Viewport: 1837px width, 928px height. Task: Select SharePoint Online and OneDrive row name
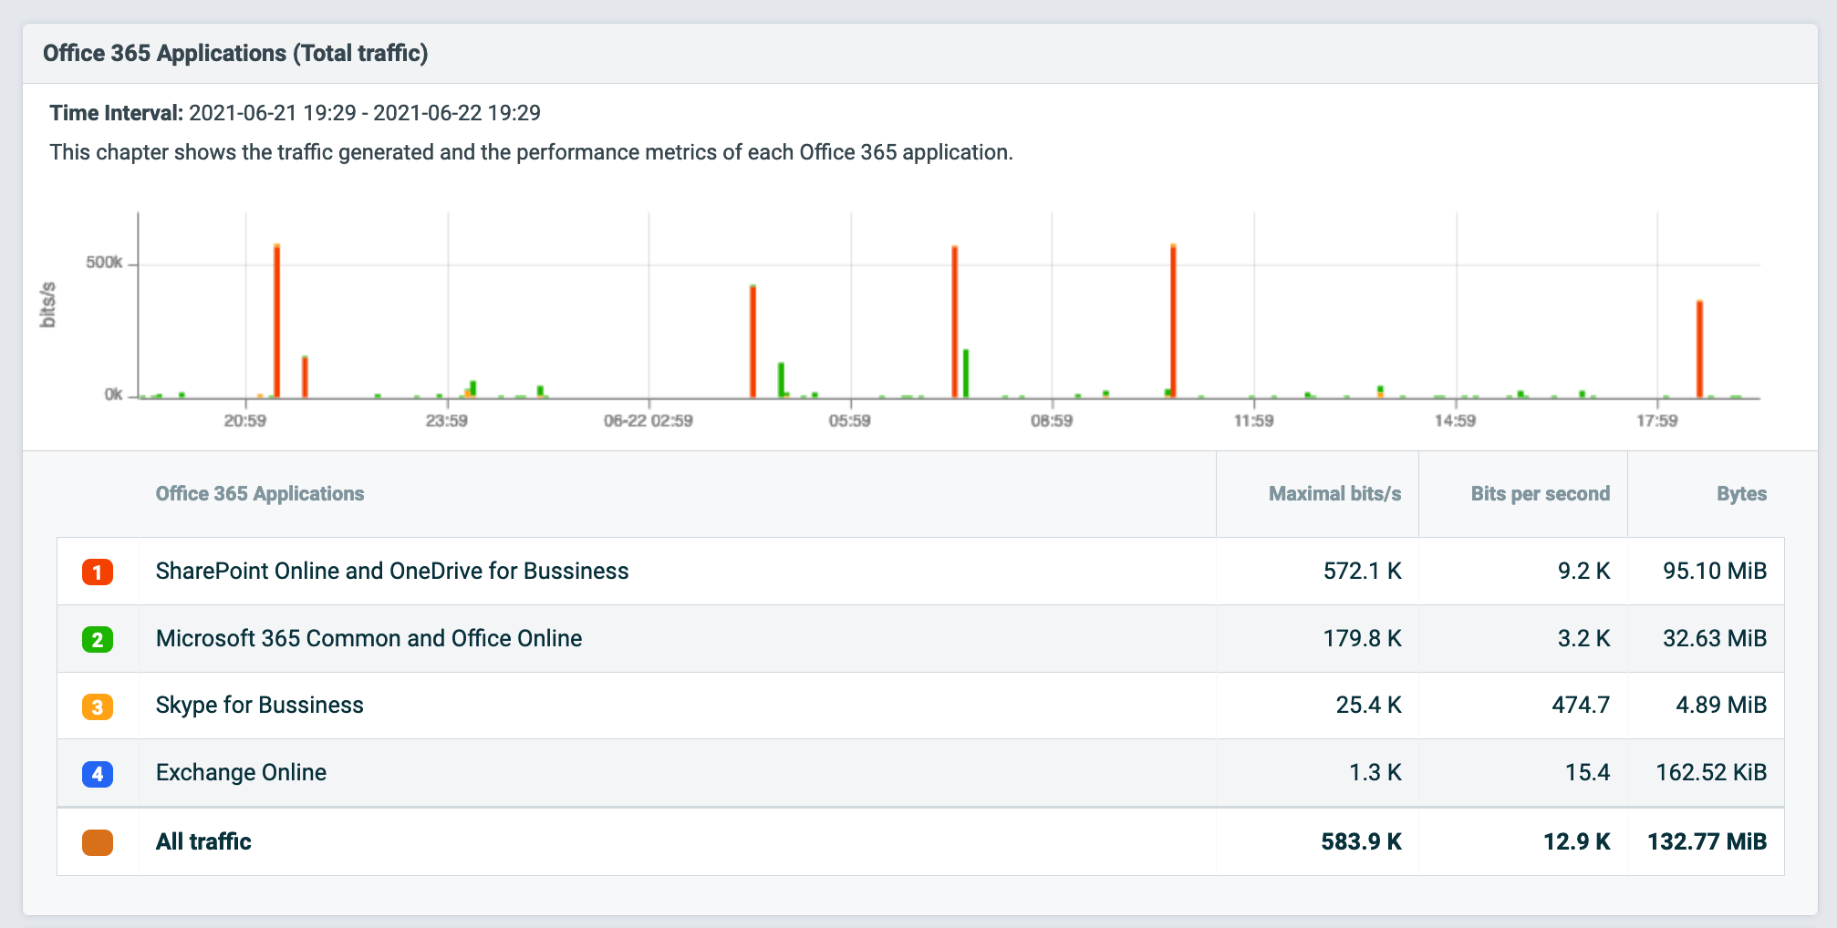coord(392,572)
